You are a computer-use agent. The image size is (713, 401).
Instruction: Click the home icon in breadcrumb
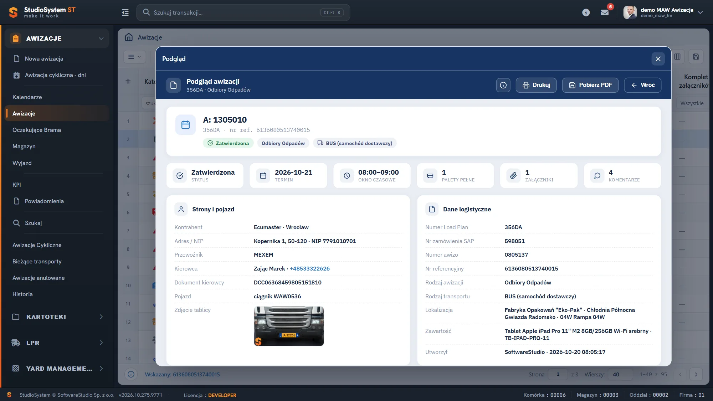click(129, 37)
